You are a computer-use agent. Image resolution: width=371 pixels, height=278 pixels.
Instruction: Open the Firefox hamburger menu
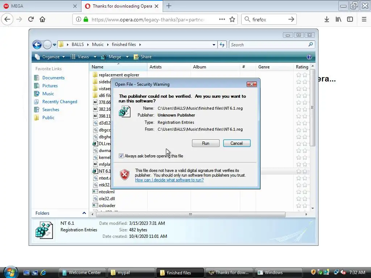[364, 20]
